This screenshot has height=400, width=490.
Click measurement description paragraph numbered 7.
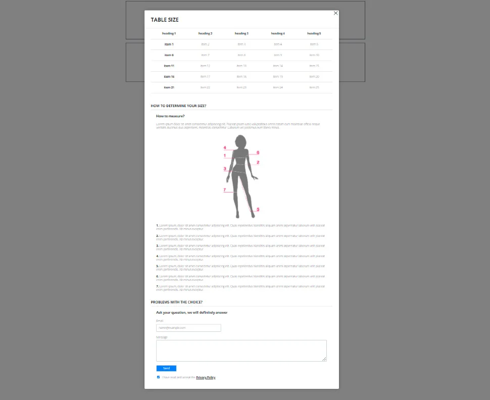pyautogui.click(x=240, y=288)
